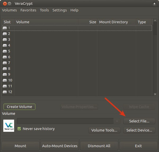159x152 pixels.
Task: Click the Volume Properties... button
Action: [79, 107]
